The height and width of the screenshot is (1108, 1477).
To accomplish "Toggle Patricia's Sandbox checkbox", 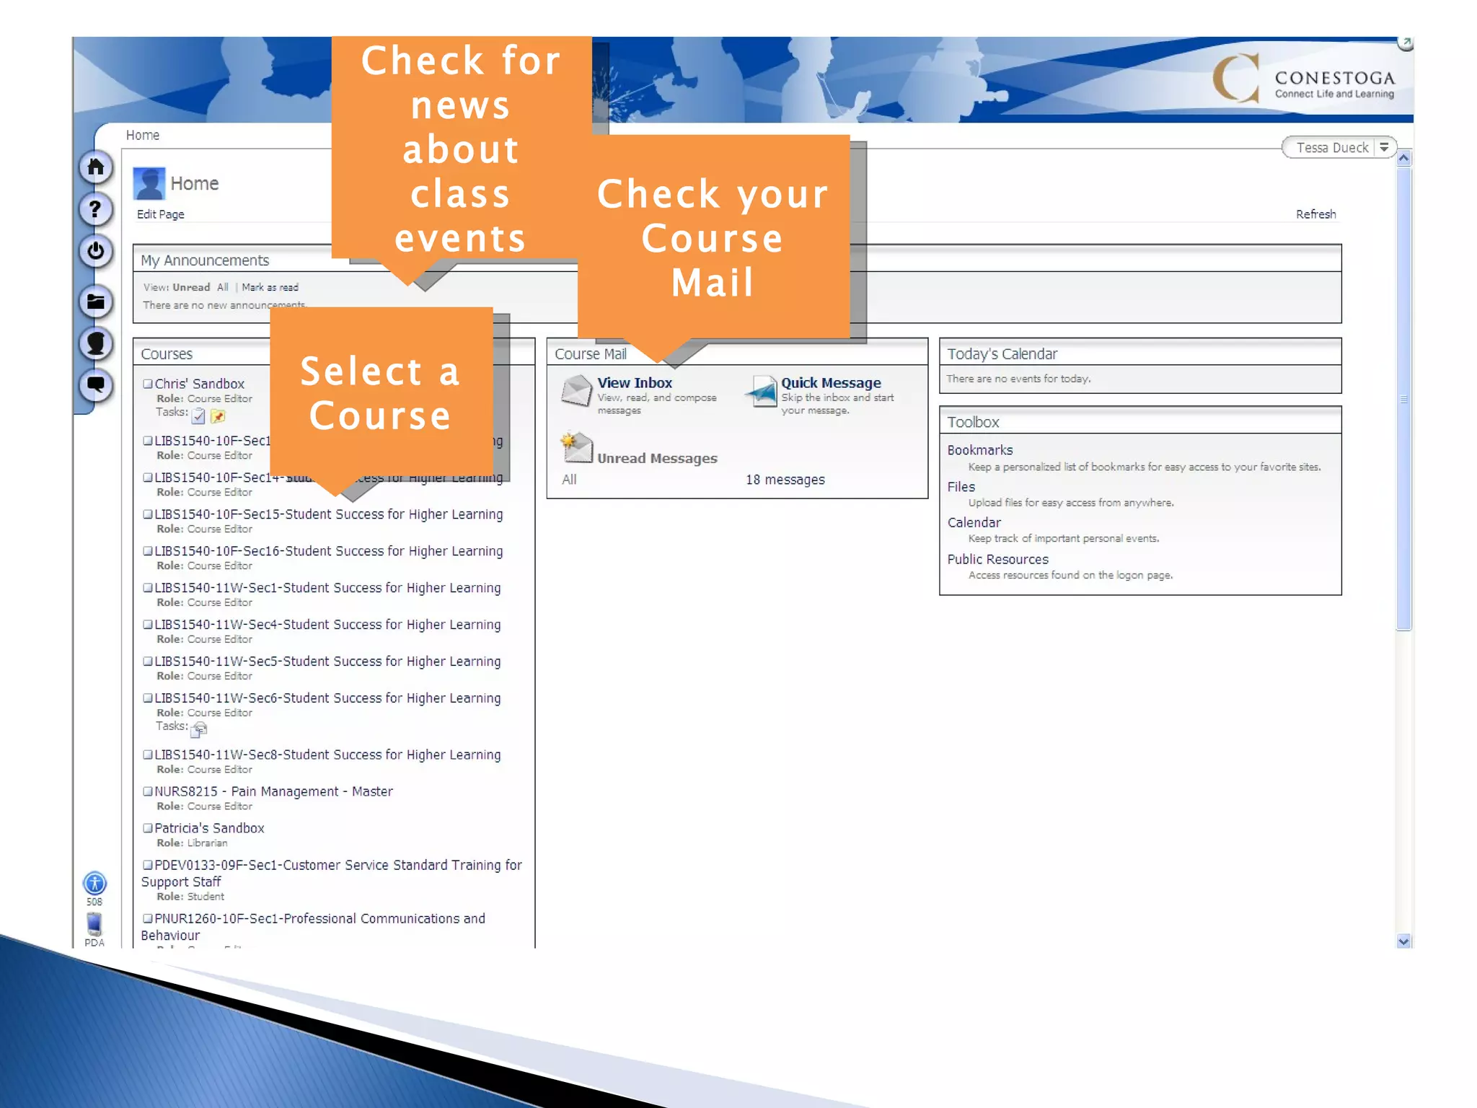I will click(148, 828).
